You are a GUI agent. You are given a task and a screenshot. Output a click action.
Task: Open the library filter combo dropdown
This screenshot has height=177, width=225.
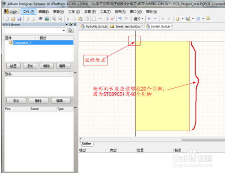coord(64,30)
